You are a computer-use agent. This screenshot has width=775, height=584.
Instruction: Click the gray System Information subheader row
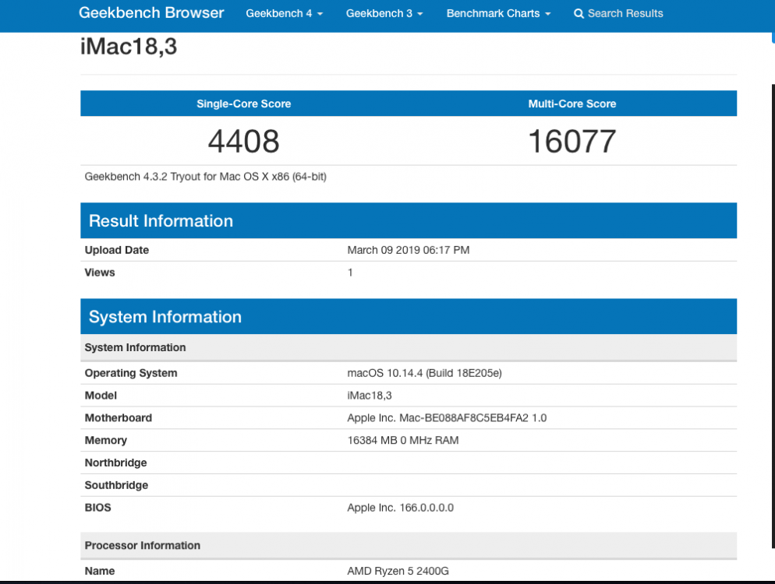pos(409,347)
